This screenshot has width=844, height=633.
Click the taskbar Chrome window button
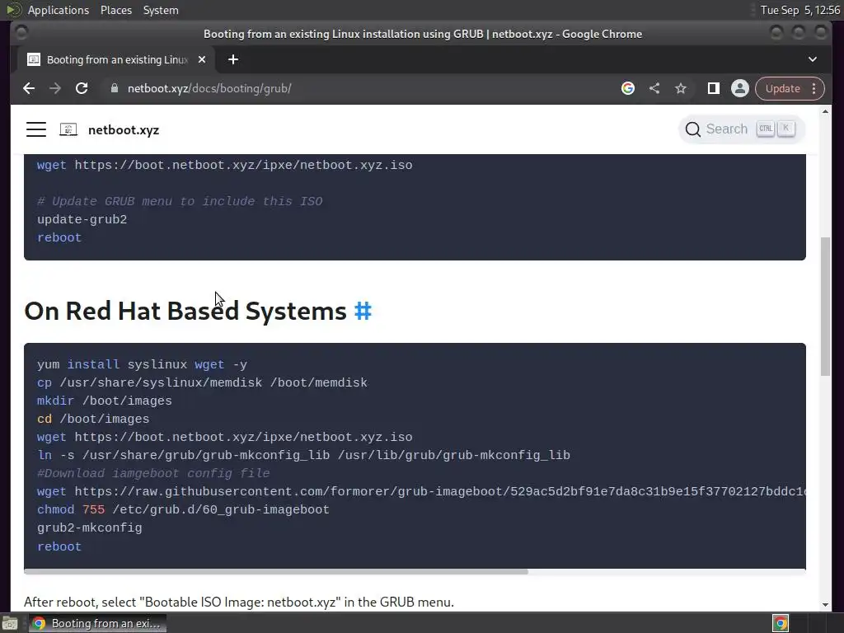(98, 623)
